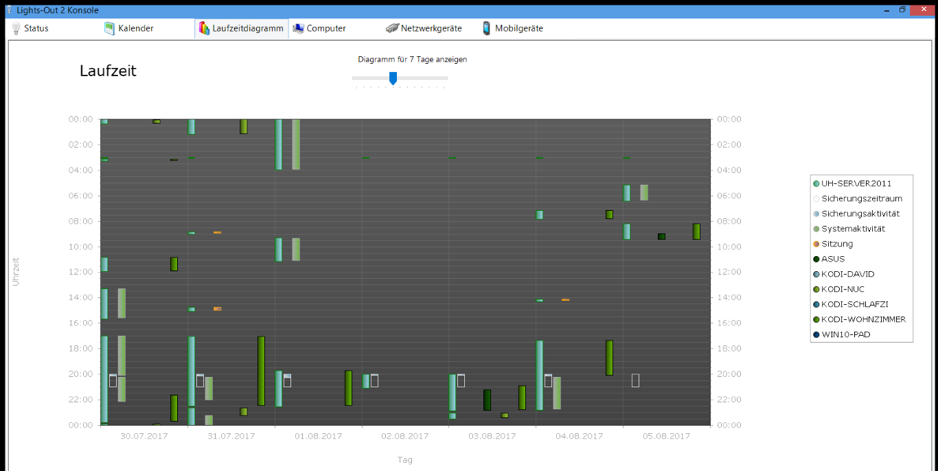Click the ASUS legend entry
Screen dimensions: 938x471
[833, 259]
